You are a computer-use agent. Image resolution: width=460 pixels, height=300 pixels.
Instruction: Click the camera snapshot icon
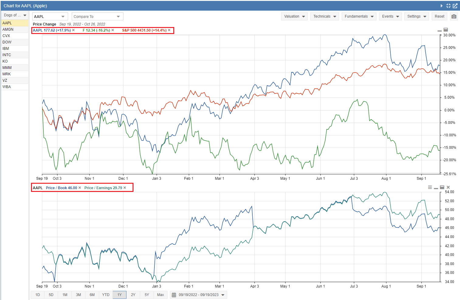tap(454, 16)
